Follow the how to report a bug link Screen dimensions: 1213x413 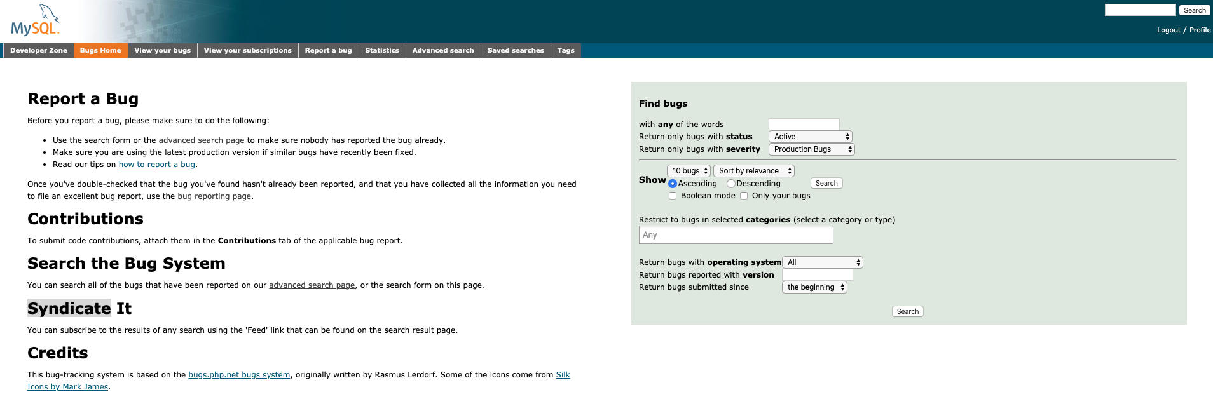point(157,165)
